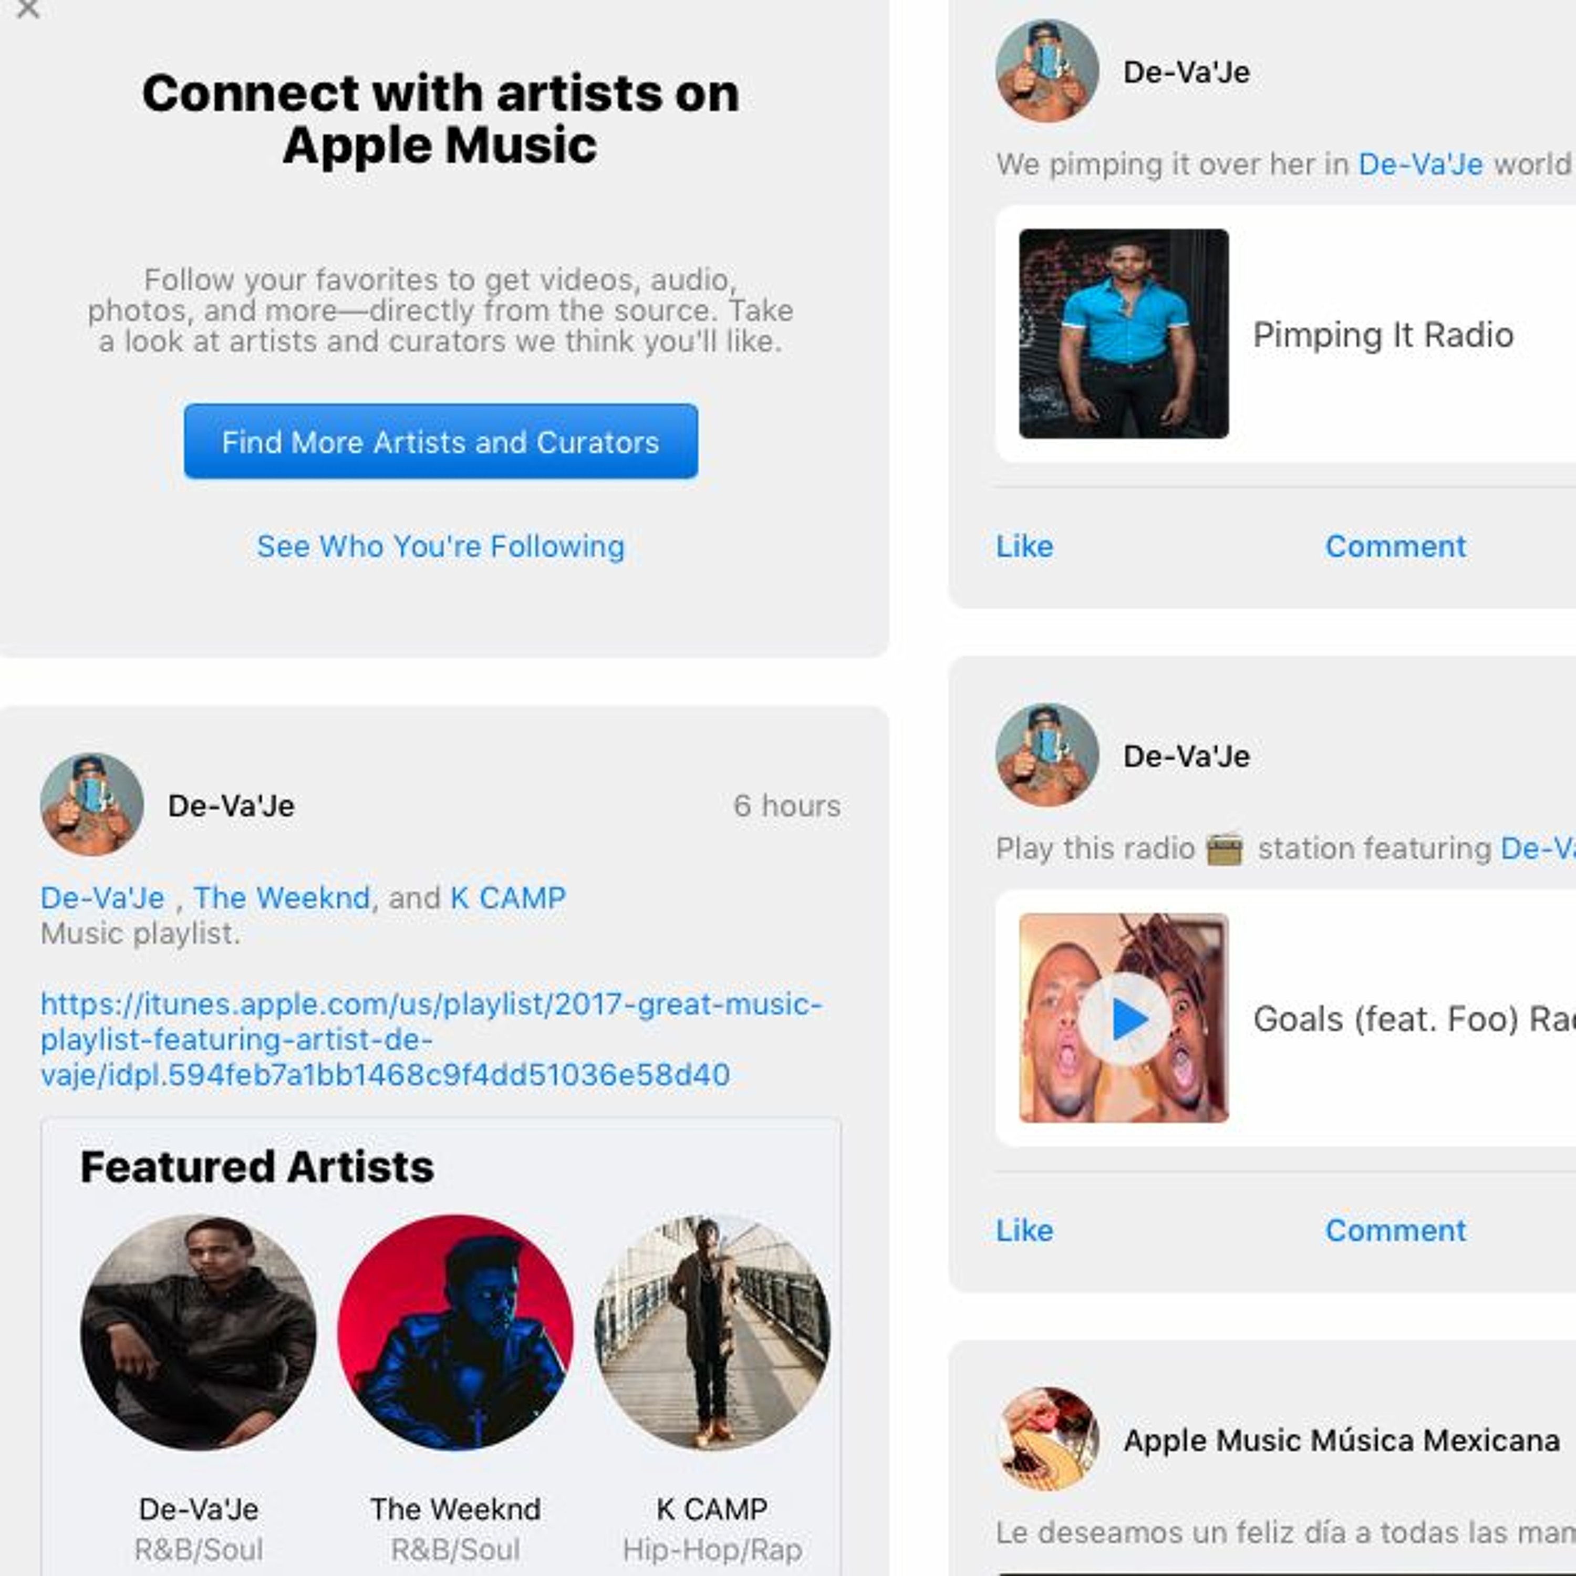Open the iTunes playlist URL link
Image resolution: width=1576 pixels, height=1576 pixels.
click(x=431, y=1039)
